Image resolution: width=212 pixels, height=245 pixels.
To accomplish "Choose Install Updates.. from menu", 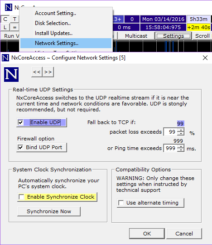I will [x=66, y=33].
